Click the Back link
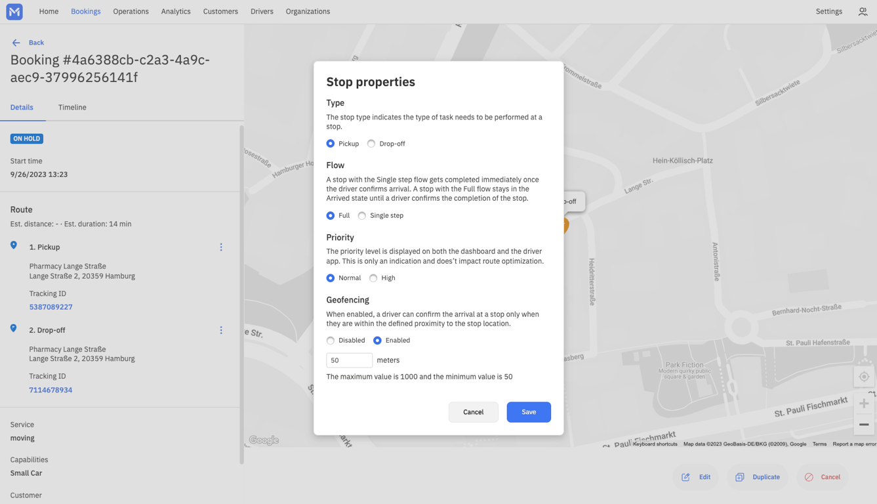The height and width of the screenshot is (504, 877). 36,43
